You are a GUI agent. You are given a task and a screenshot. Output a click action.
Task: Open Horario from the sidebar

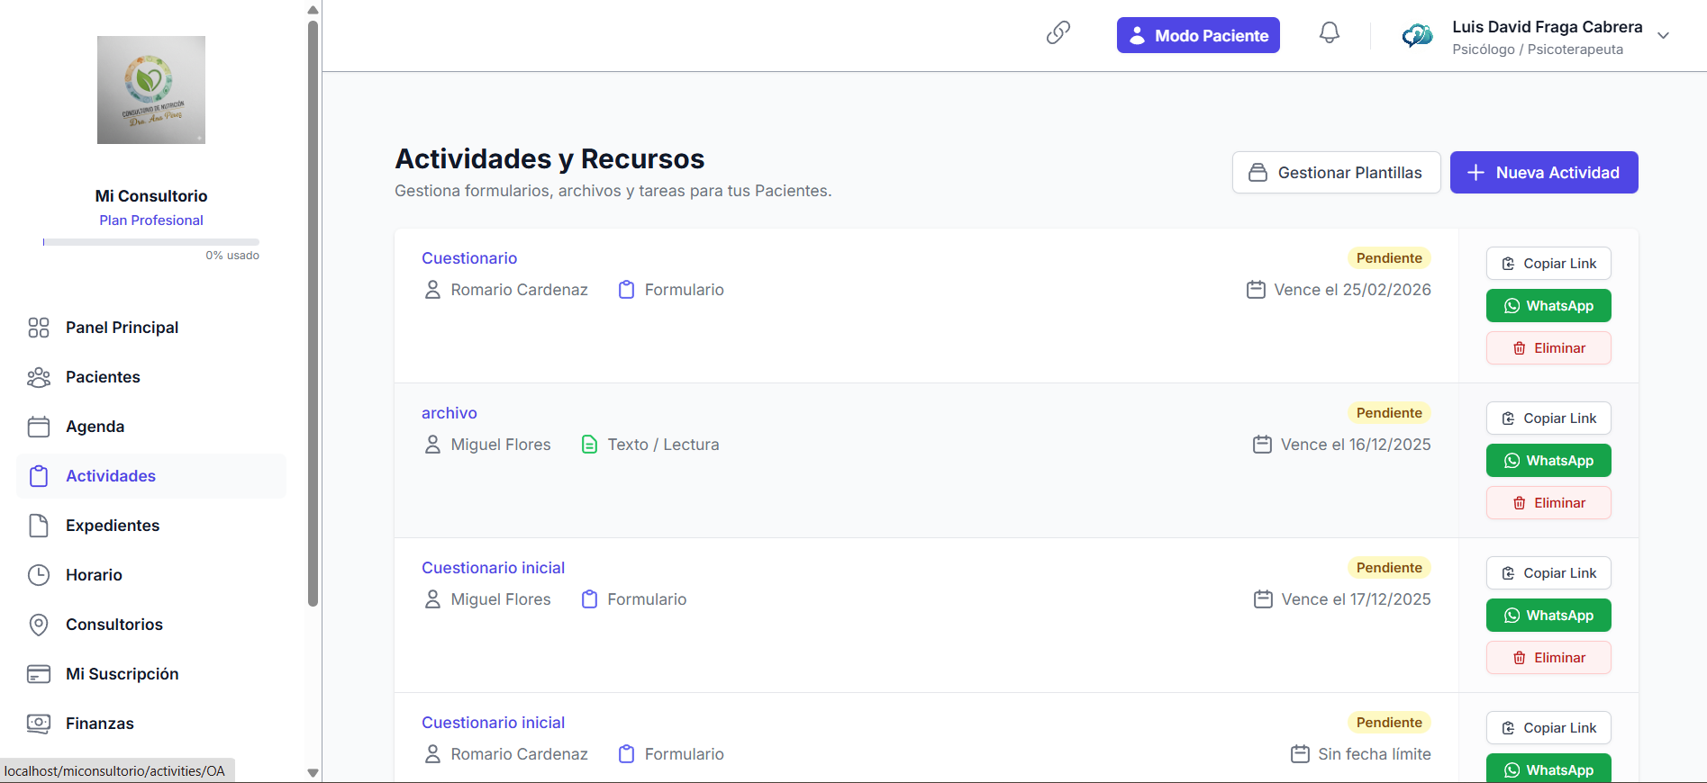pyautogui.click(x=151, y=575)
